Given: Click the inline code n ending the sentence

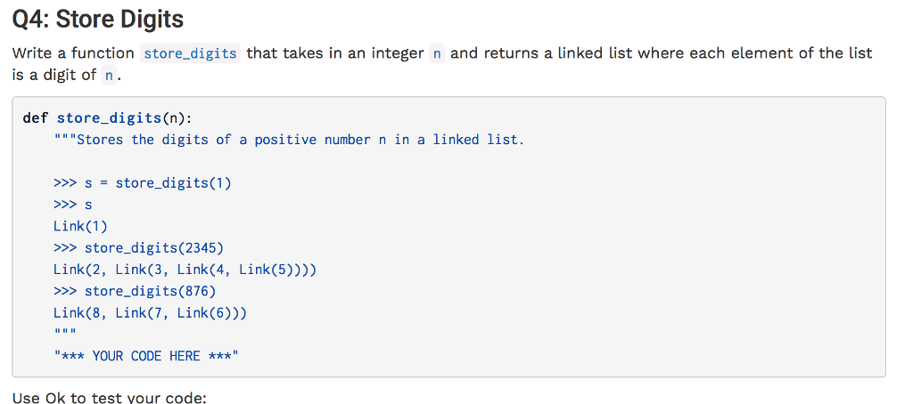Looking at the screenshot, I should coord(109,75).
